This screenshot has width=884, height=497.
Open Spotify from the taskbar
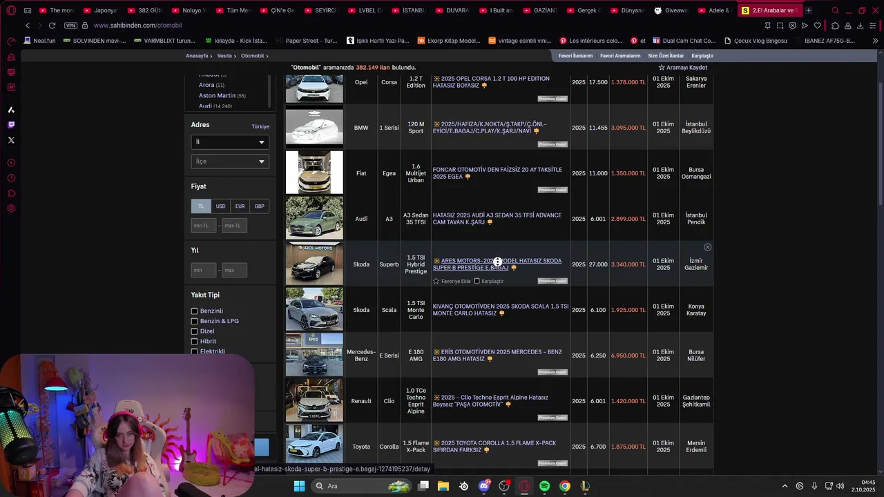click(544, 486)
